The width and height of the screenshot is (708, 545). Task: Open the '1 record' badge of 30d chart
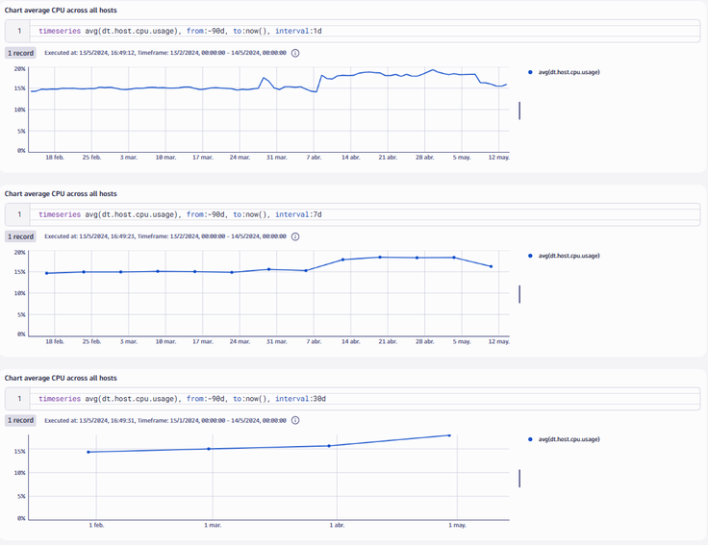click(x=21, y=420)
